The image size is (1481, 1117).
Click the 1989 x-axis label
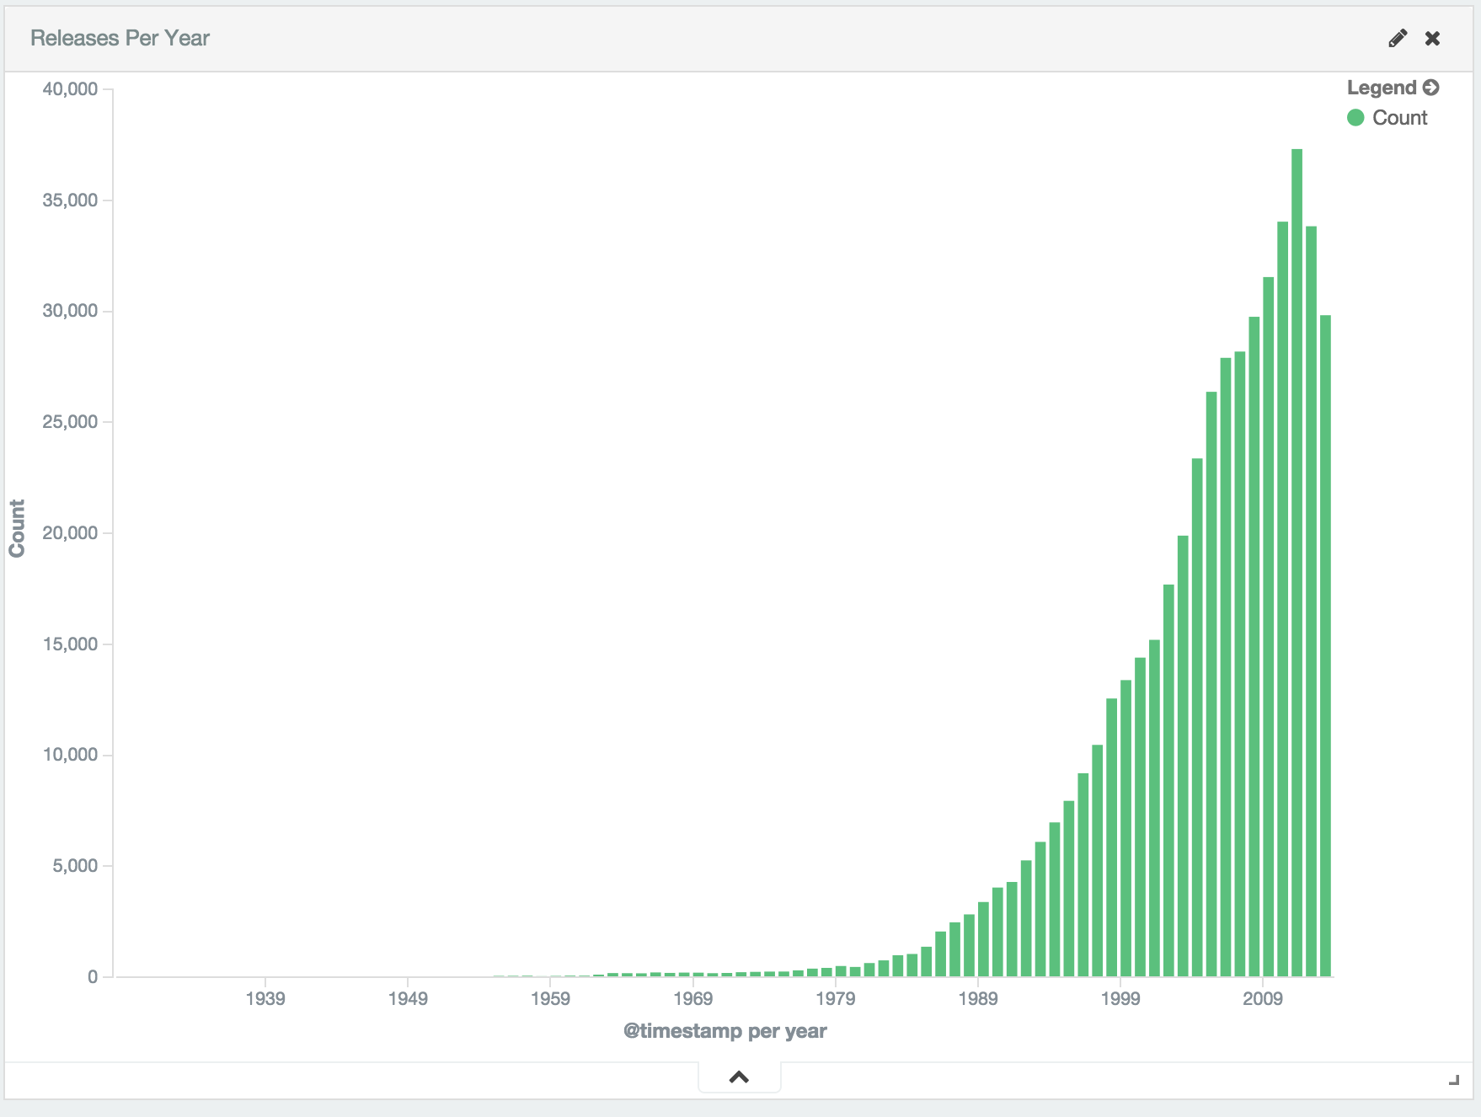[977, 998]
